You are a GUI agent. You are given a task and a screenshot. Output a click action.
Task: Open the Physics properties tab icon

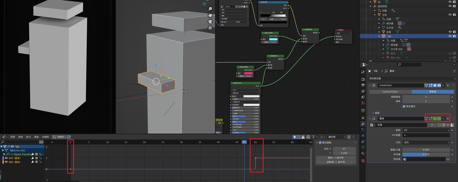pos(363,135)
